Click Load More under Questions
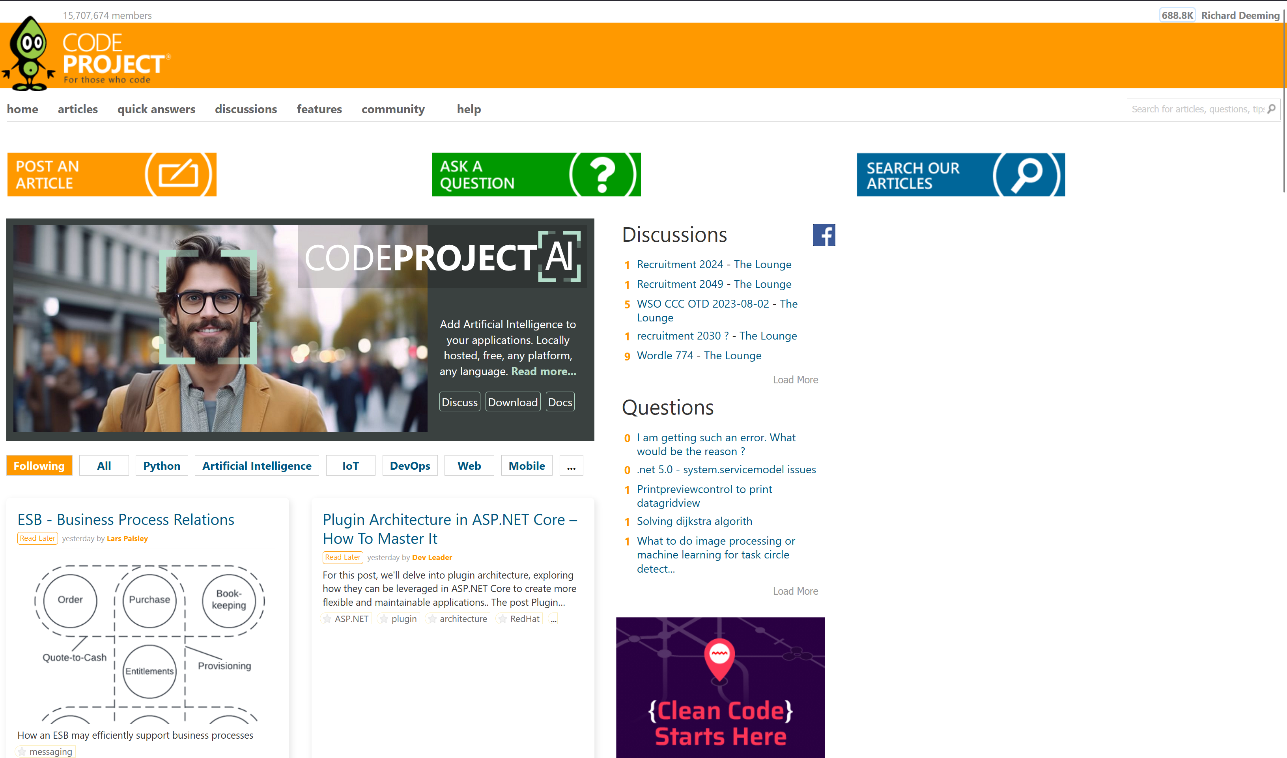This screenshot has width=1287, height=758. tap(795, 591)
